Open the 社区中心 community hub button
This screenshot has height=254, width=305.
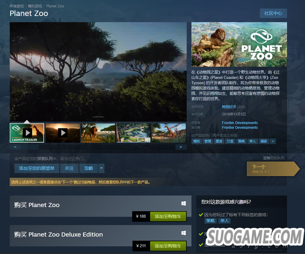pos(273,13)
